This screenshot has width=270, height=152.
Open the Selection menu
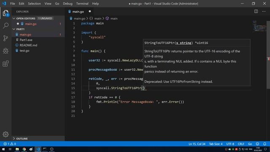pos(34,3)
